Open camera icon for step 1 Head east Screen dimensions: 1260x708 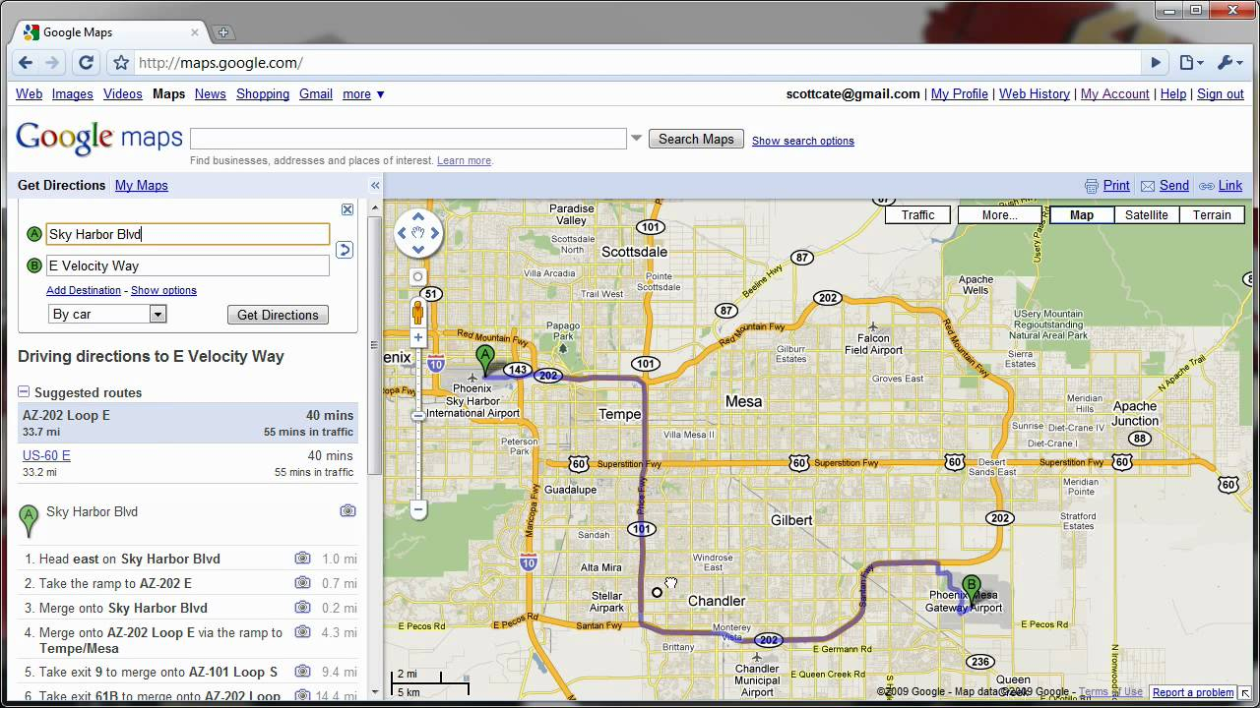[x=302, y=559]
